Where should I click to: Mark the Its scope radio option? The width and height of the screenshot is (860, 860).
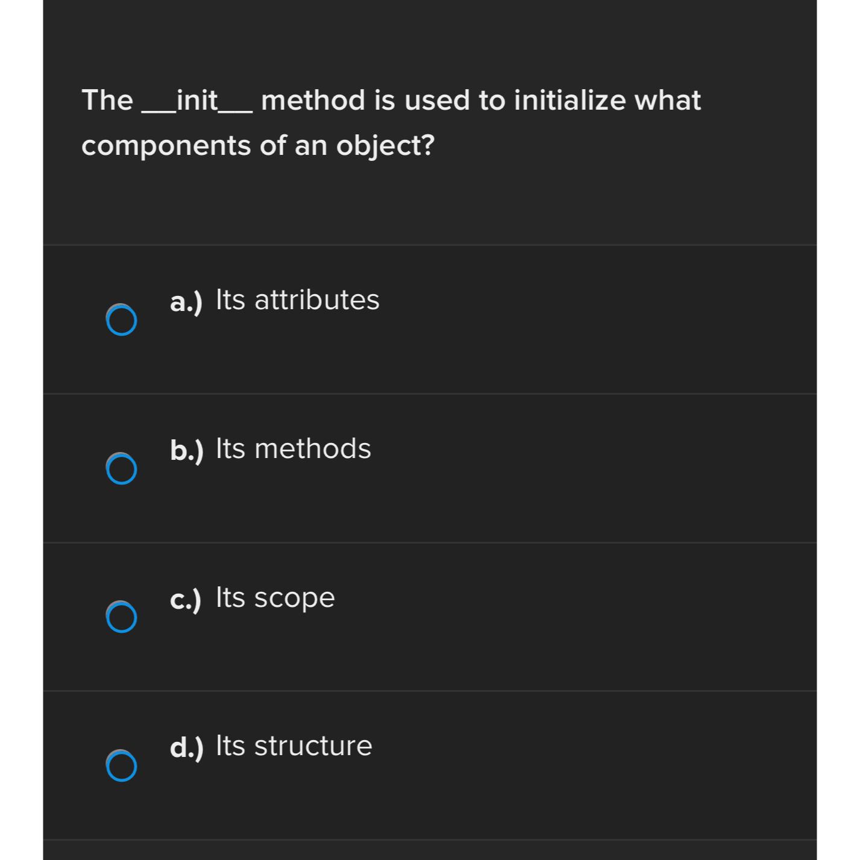point(121,617)
